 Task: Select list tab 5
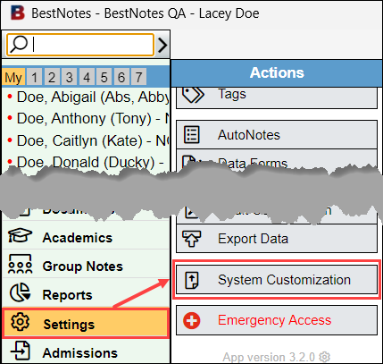(x=104, y=78)
